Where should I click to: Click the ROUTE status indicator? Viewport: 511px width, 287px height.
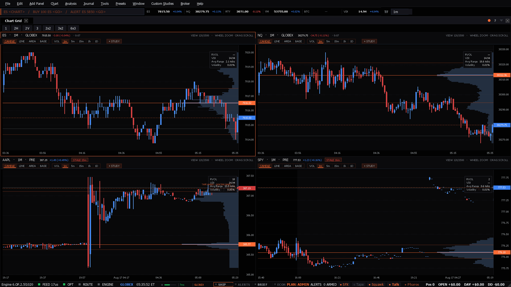coord(85,284)
